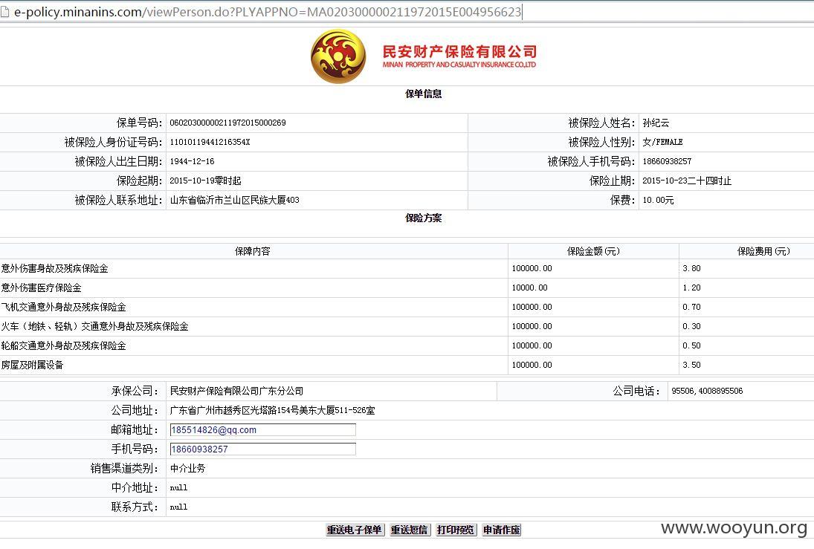Click fee value 0.70
The height and width of the screenshot is (549, 814).
[691, 308]
